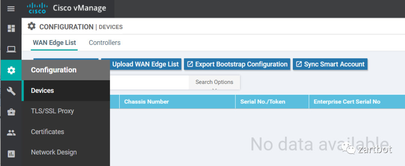
Task: Click the Configuration flyout menu header
Action: (66, 70)
